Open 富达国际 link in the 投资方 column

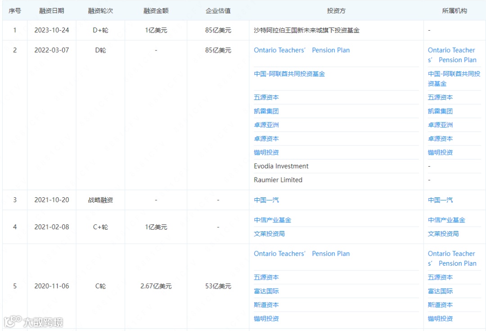pyautogui.click(x=266, y=291)
